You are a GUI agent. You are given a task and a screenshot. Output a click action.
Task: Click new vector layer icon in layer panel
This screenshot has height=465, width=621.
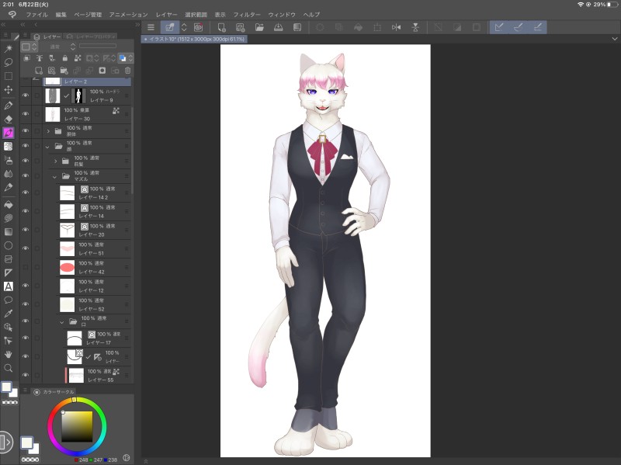[x=51, y=71]
